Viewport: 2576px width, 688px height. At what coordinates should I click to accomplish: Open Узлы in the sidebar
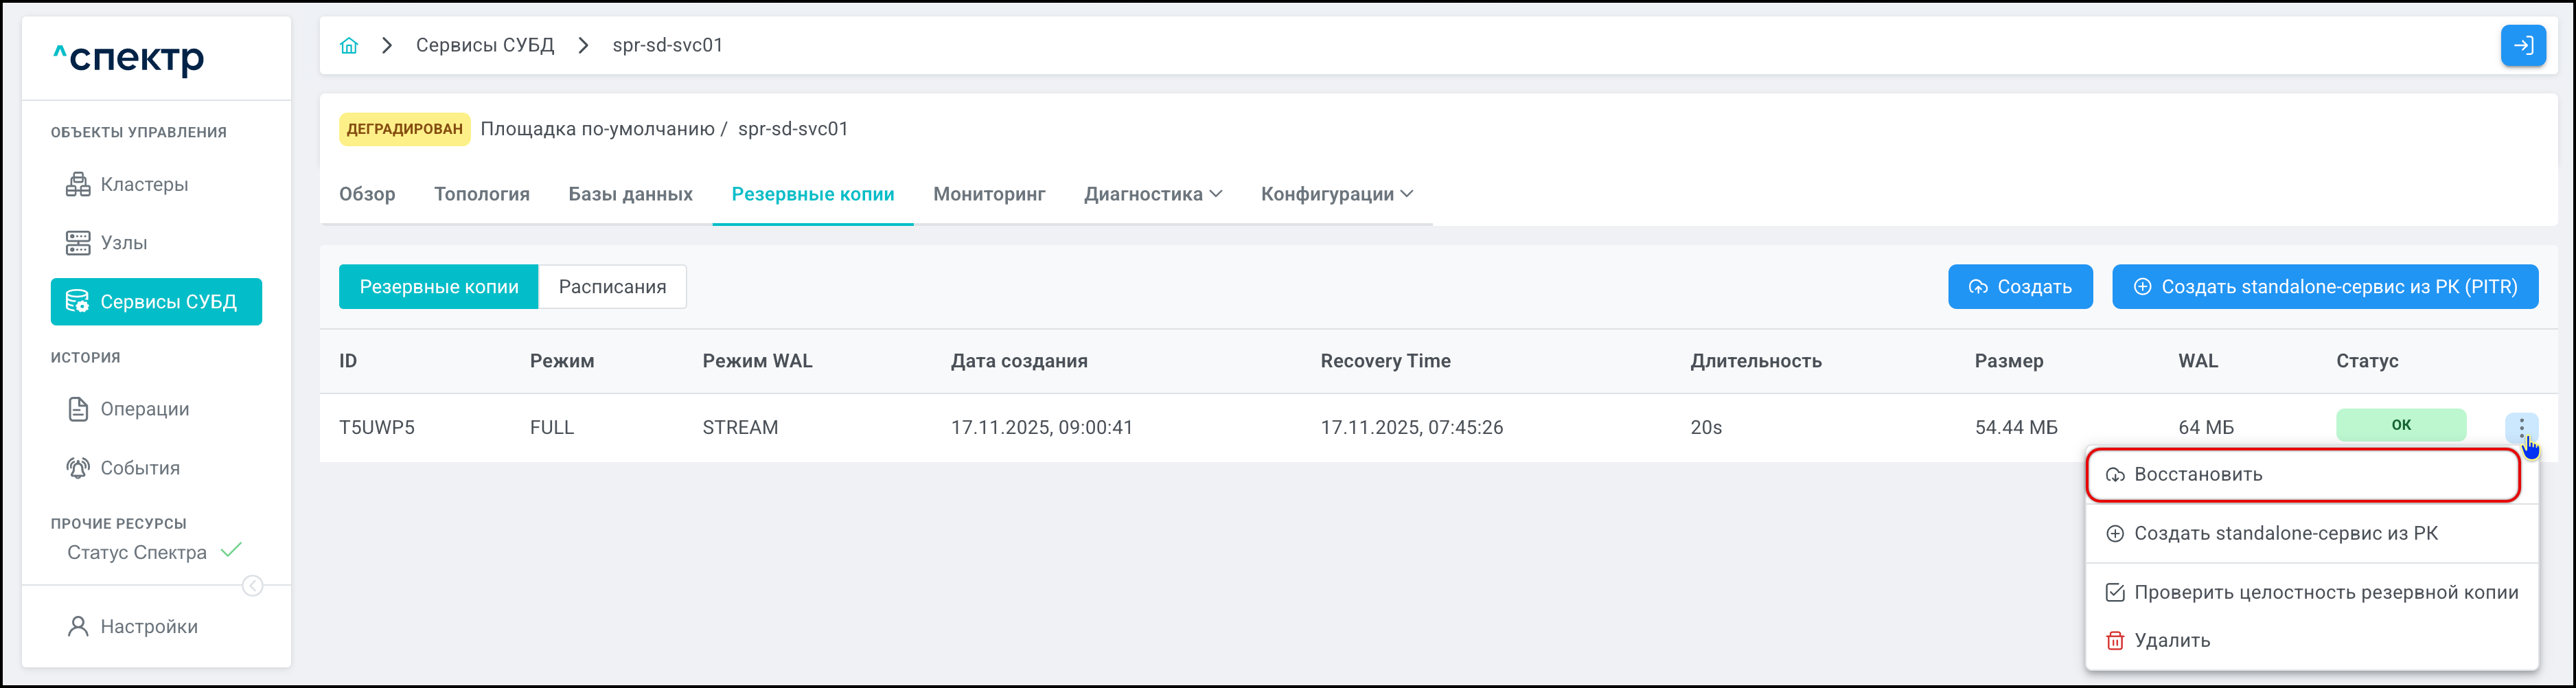[123, 243]
